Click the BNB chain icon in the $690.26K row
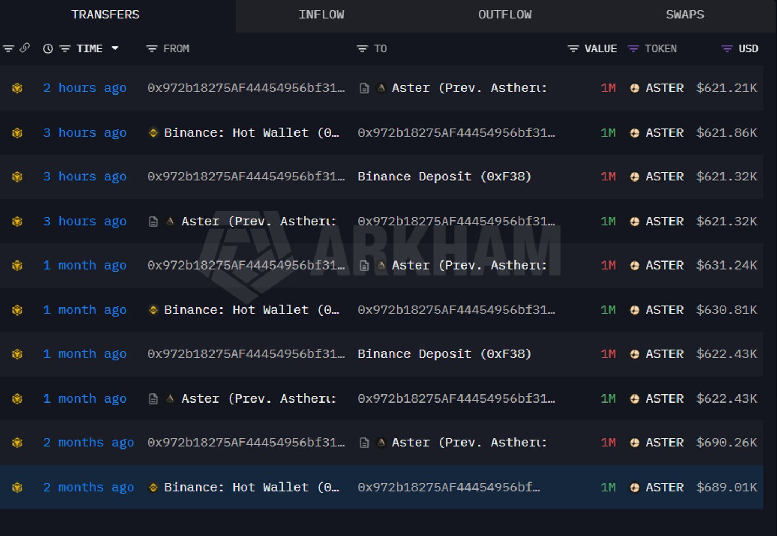777x536 pixels. 17,443
